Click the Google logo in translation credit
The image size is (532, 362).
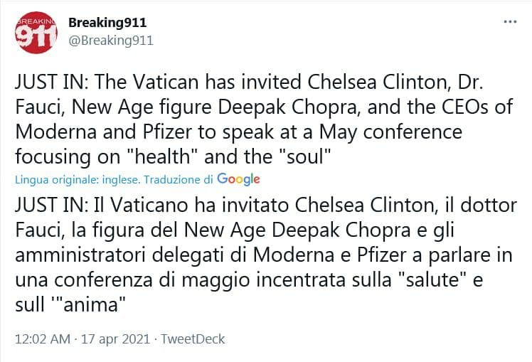tap(238, 179)
